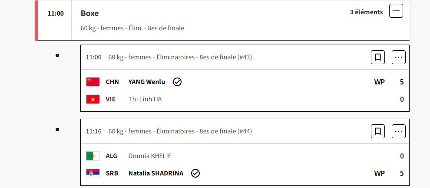Open Dounia KHELIF athlete link
The height and width of the screenshot is (188, 430).
point(152,156)
